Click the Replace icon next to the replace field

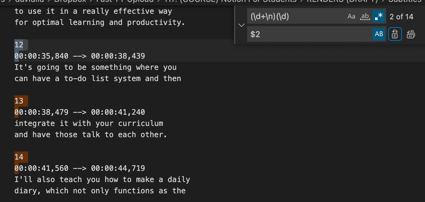(395, 34)
